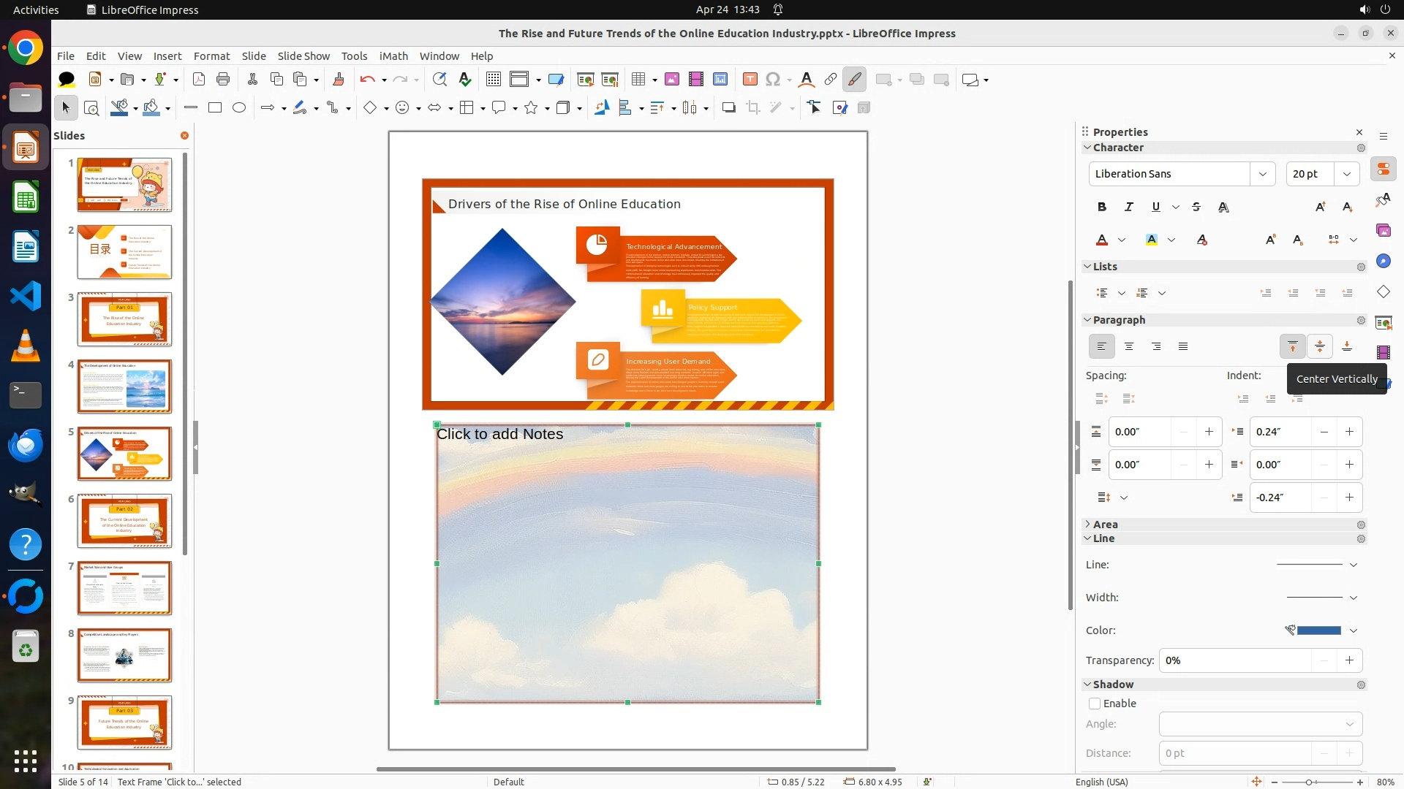1404x789 pixels.
Task: Select the Rectangle shape tool
Action: click(215, 107)
